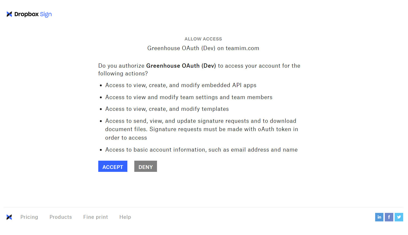Screen dimensions: 408x235
Task: Click the embedded API apps permission line
Action: point(181,85)
